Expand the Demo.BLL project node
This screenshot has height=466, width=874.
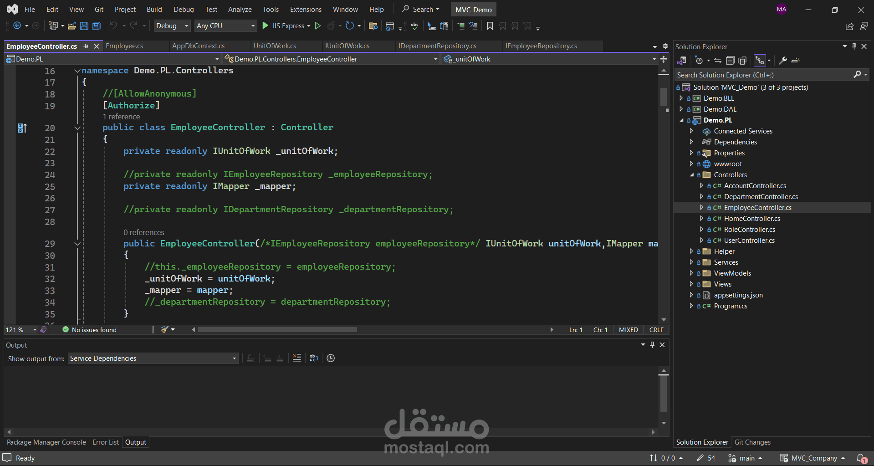pos(681,98)
